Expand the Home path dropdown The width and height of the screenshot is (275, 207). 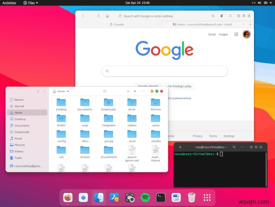tap(68, 91)
